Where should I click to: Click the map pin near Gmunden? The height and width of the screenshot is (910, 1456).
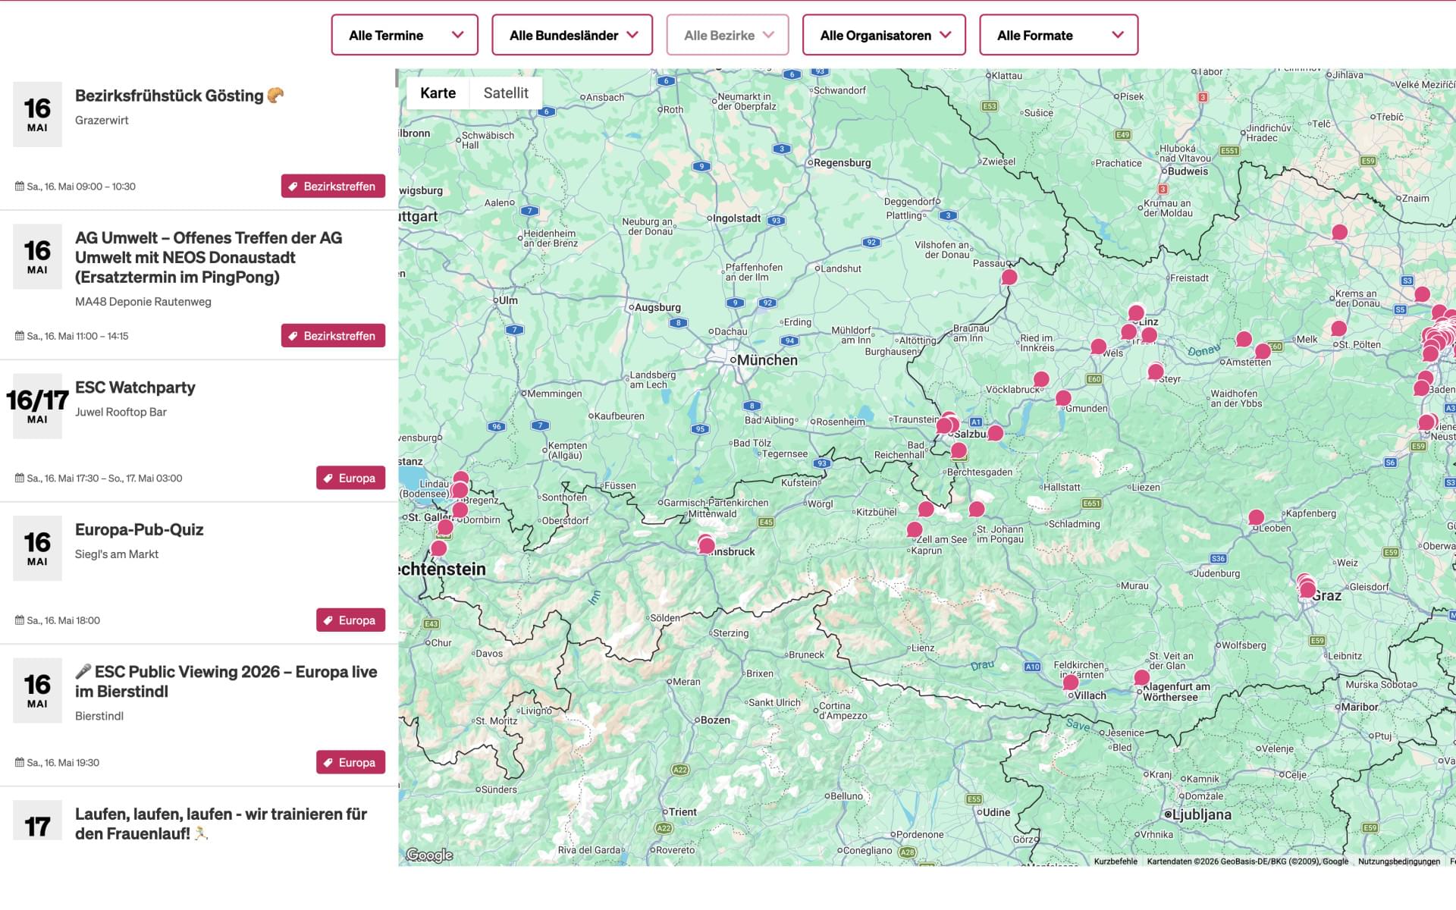point(1064,398)
